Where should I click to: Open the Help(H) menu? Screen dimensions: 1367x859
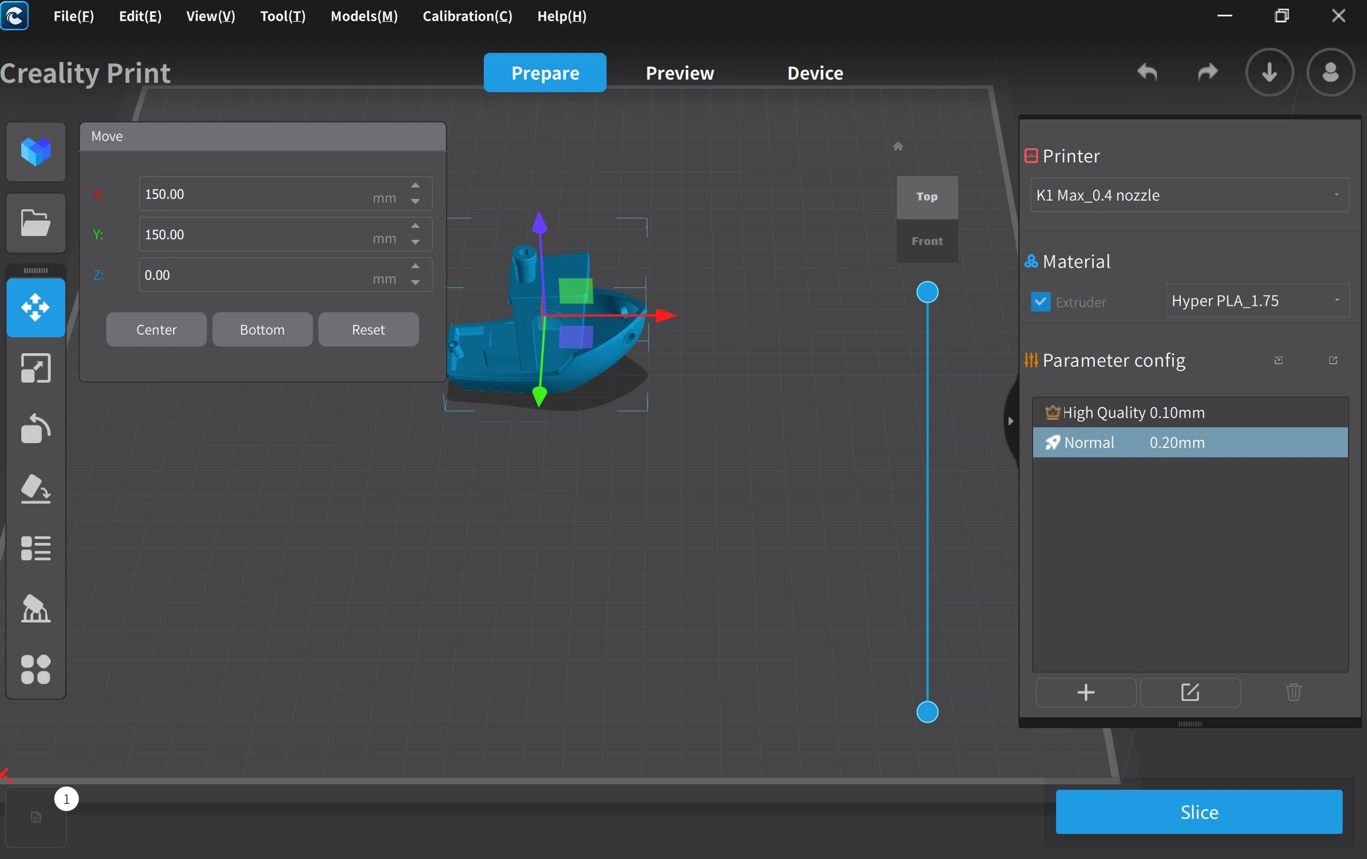(x=561, y=16)
